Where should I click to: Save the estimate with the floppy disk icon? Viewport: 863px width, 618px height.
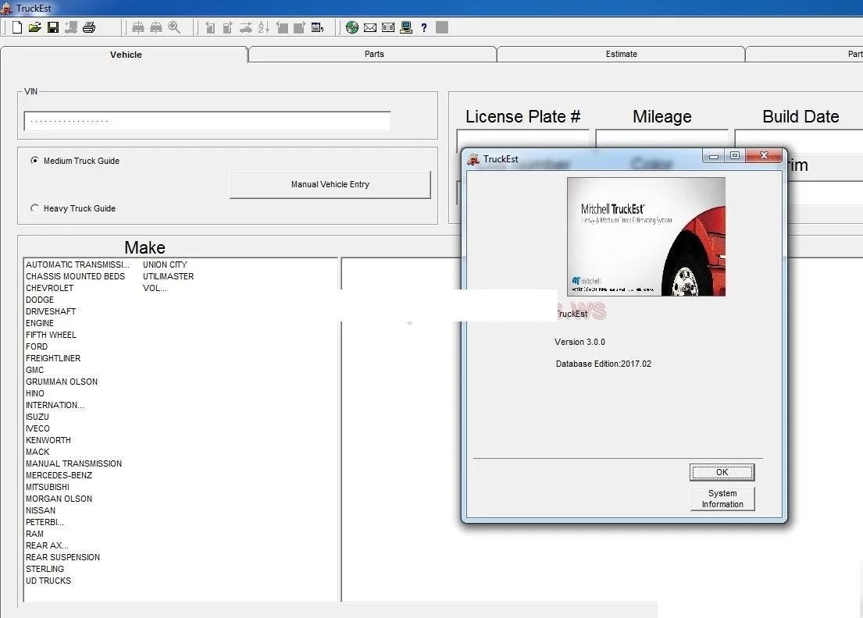pyautogui.click(x=53, y=27)
